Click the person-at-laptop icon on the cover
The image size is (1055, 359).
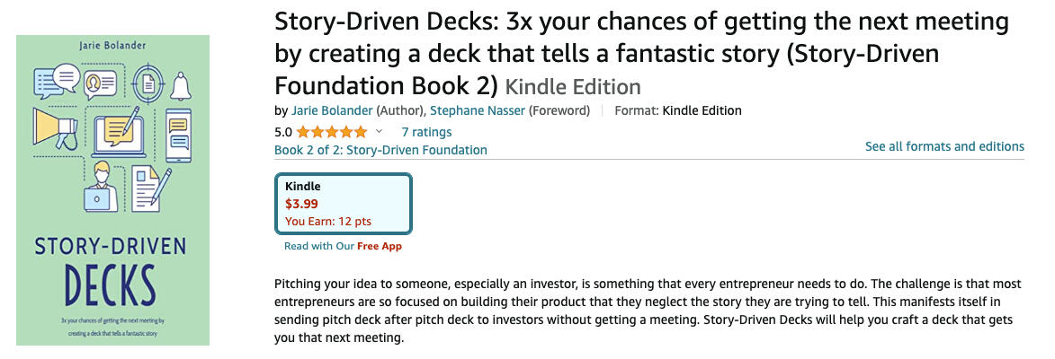[x=101, y=183]
